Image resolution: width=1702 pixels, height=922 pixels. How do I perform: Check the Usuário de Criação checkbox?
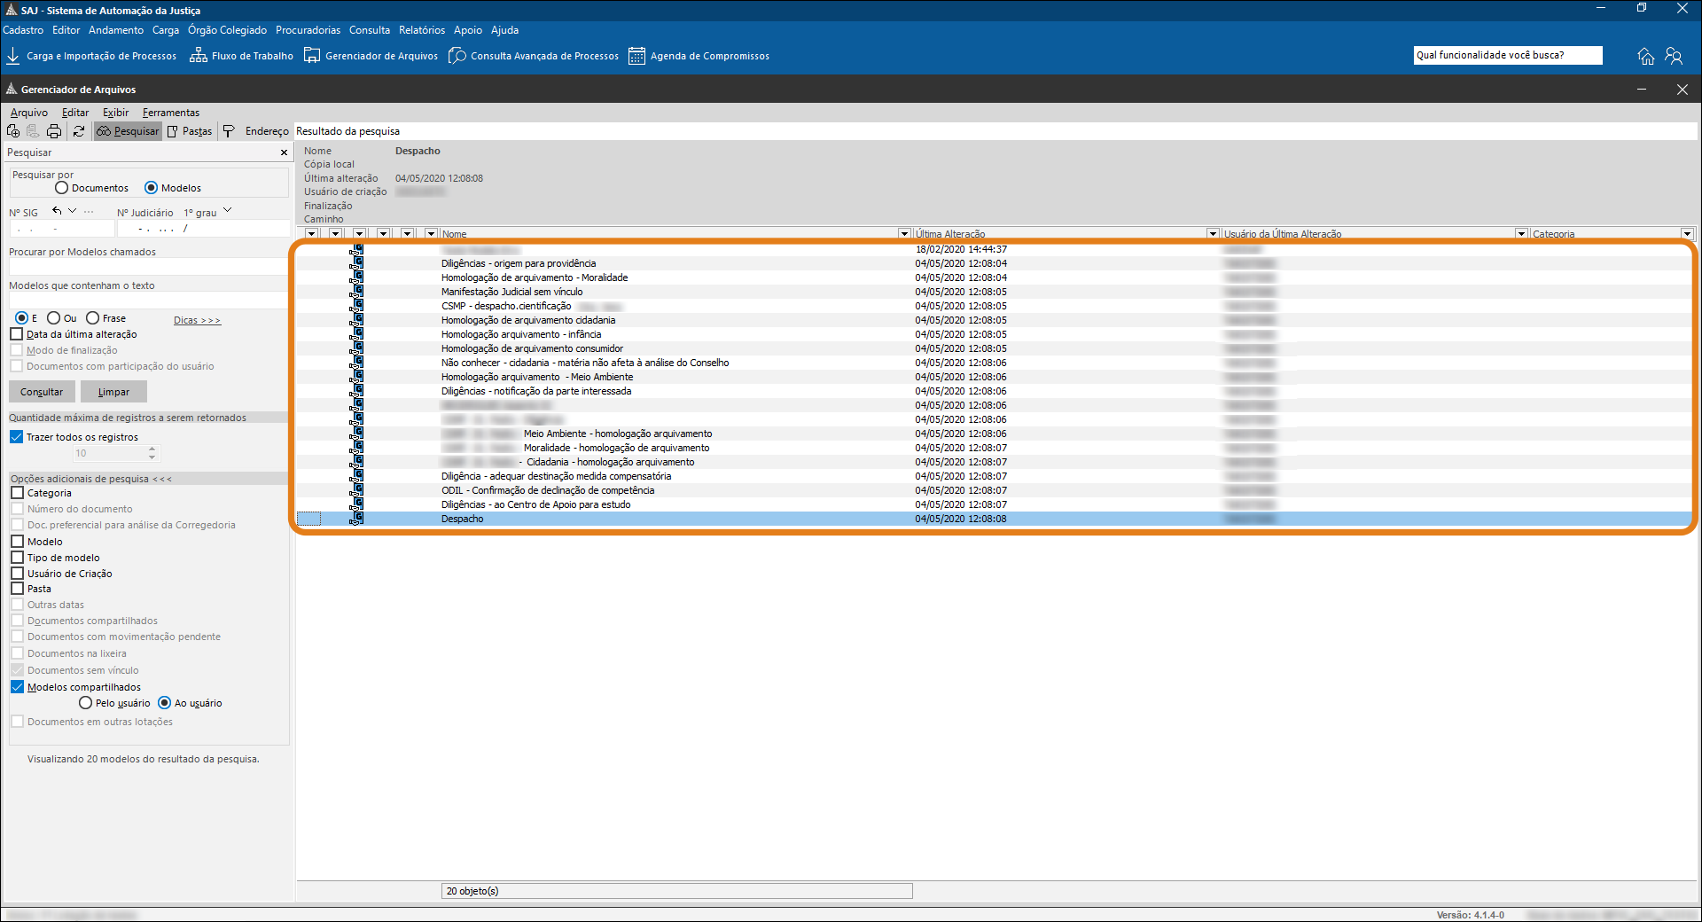coord(17,574)
